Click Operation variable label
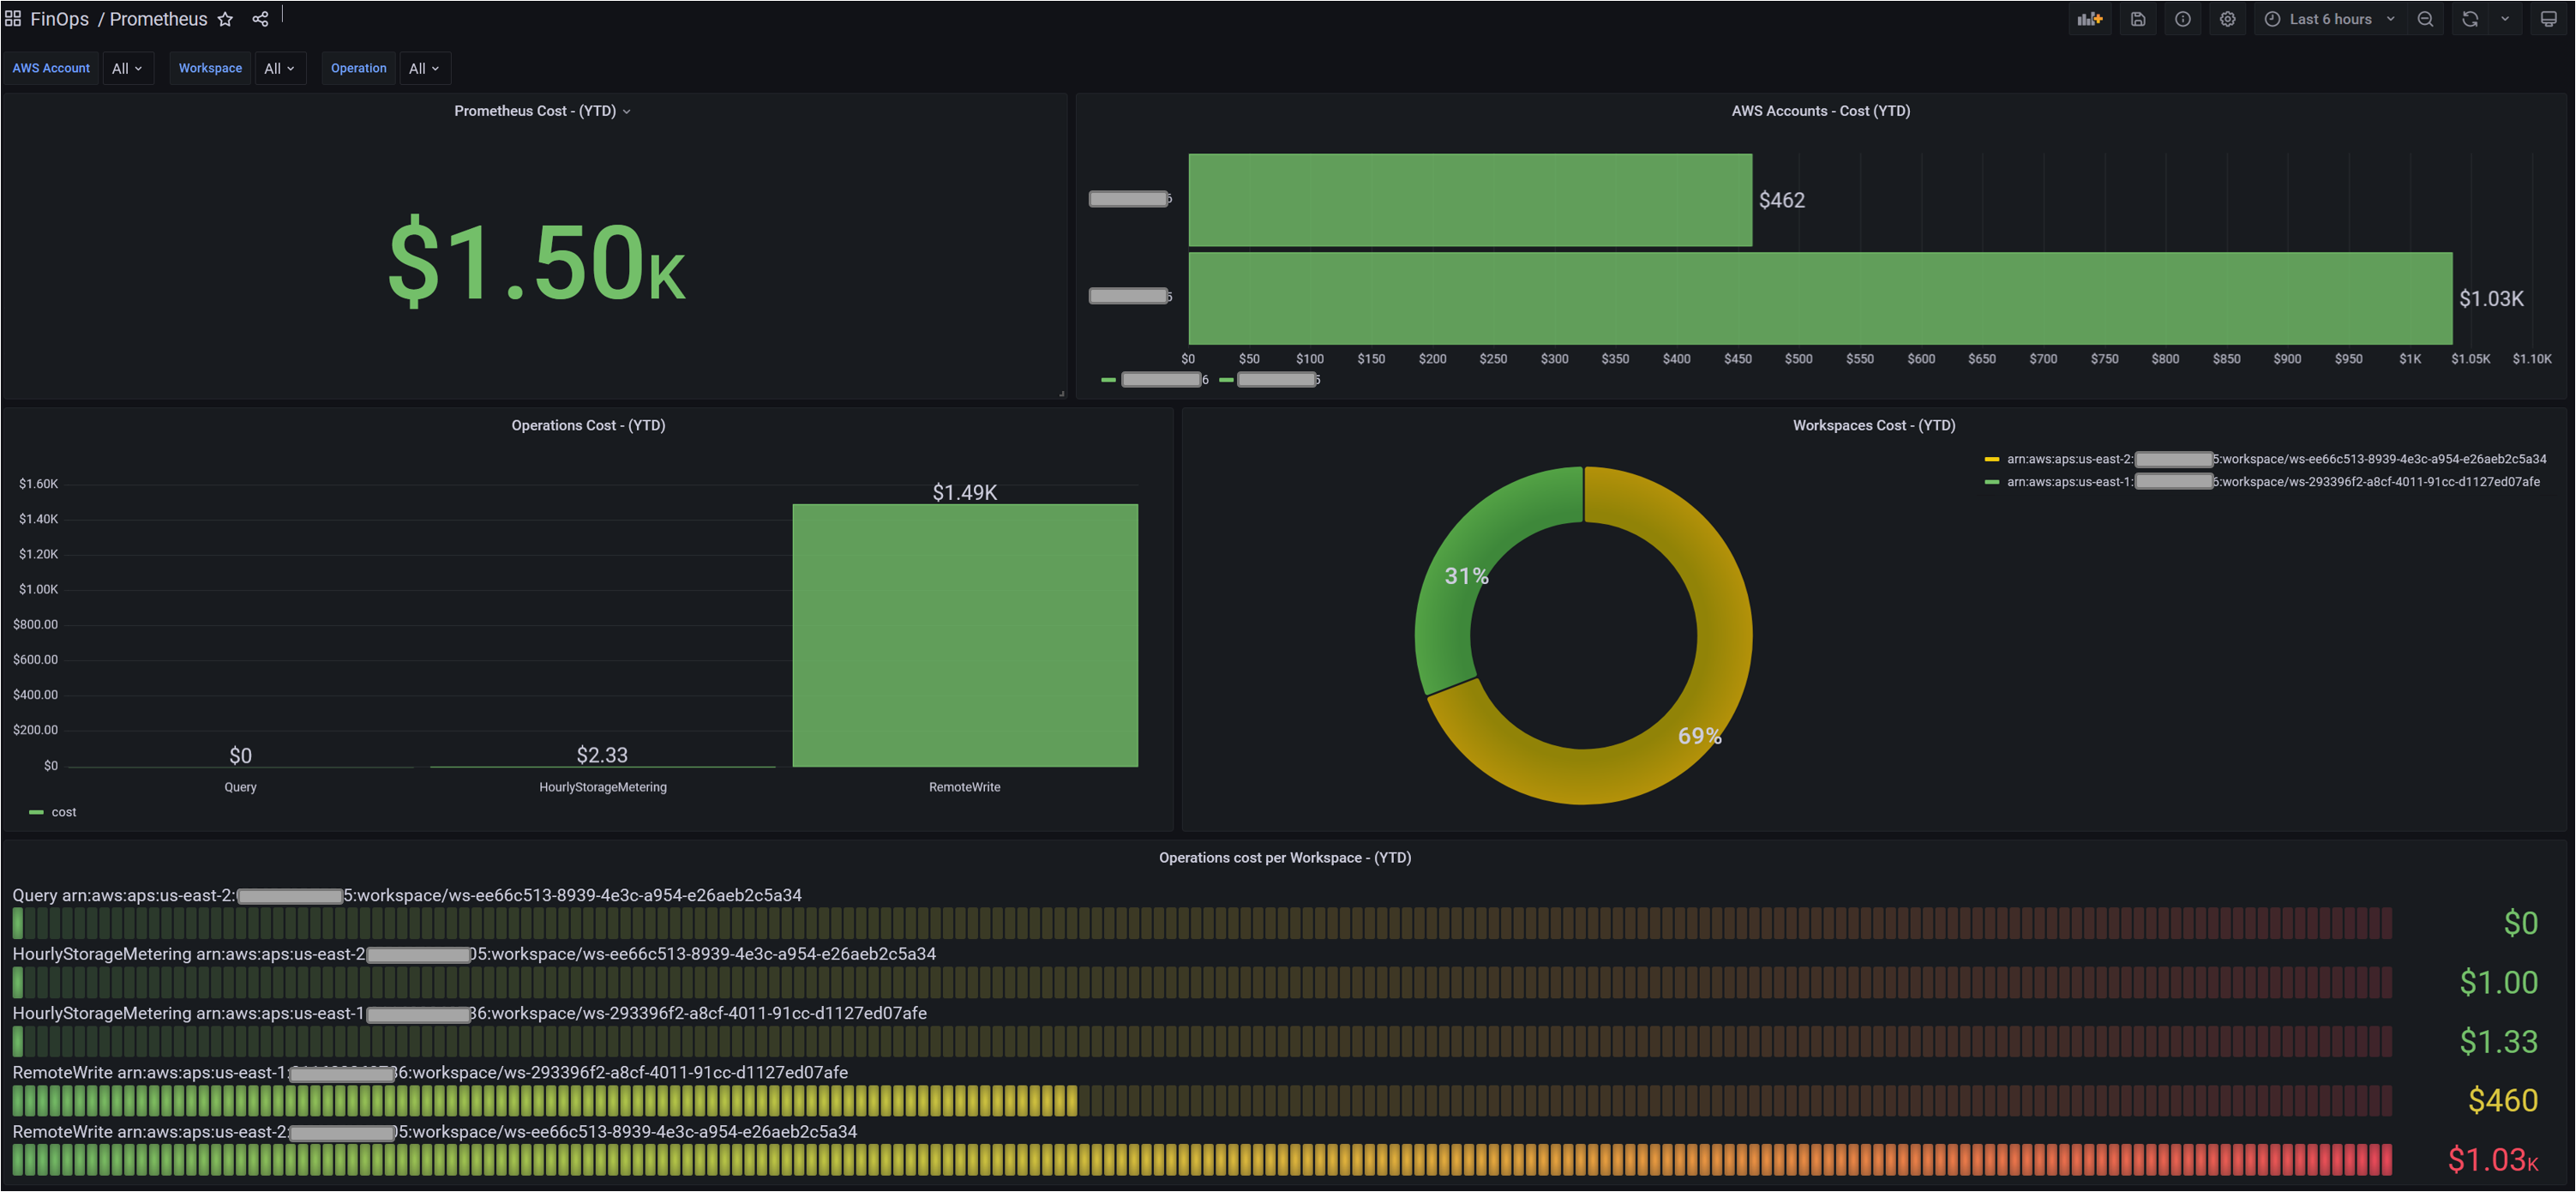 [x=358, y=68]
